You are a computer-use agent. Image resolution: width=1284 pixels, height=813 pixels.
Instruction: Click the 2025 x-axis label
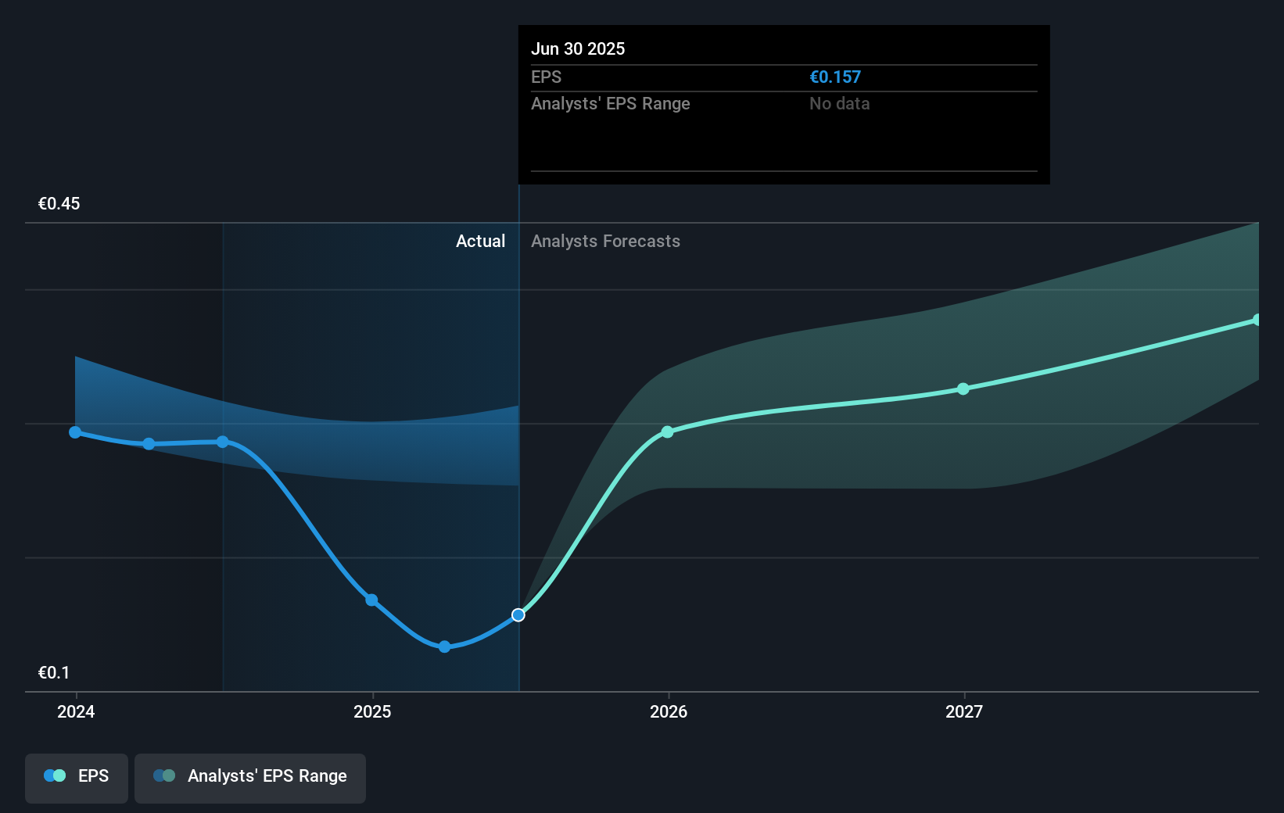point(372,712)
